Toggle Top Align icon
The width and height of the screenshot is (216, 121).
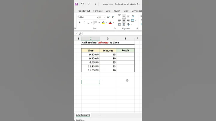[119, 16]
